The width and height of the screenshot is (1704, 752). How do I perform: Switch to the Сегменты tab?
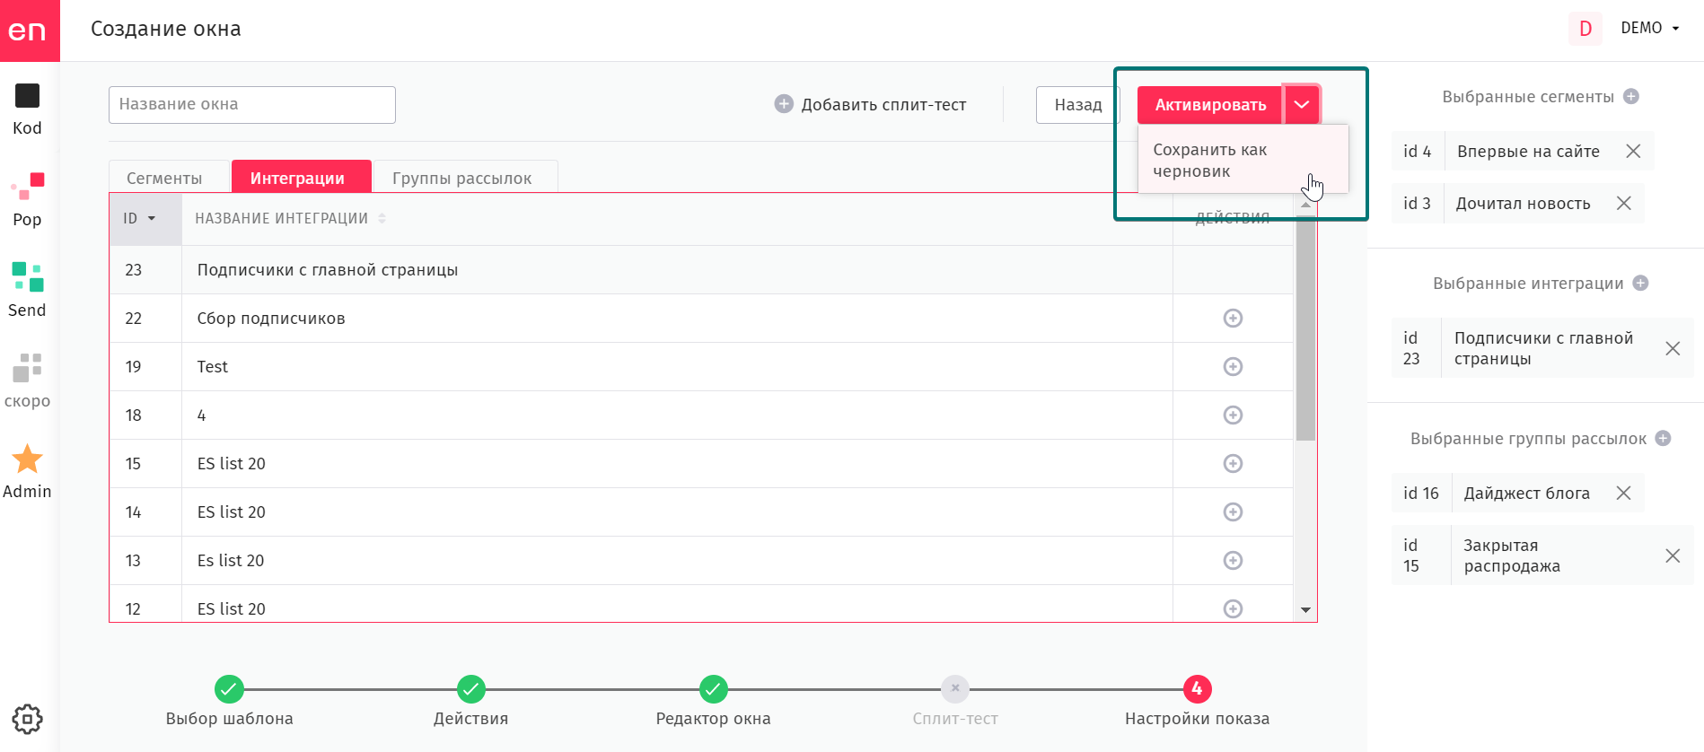165,178
